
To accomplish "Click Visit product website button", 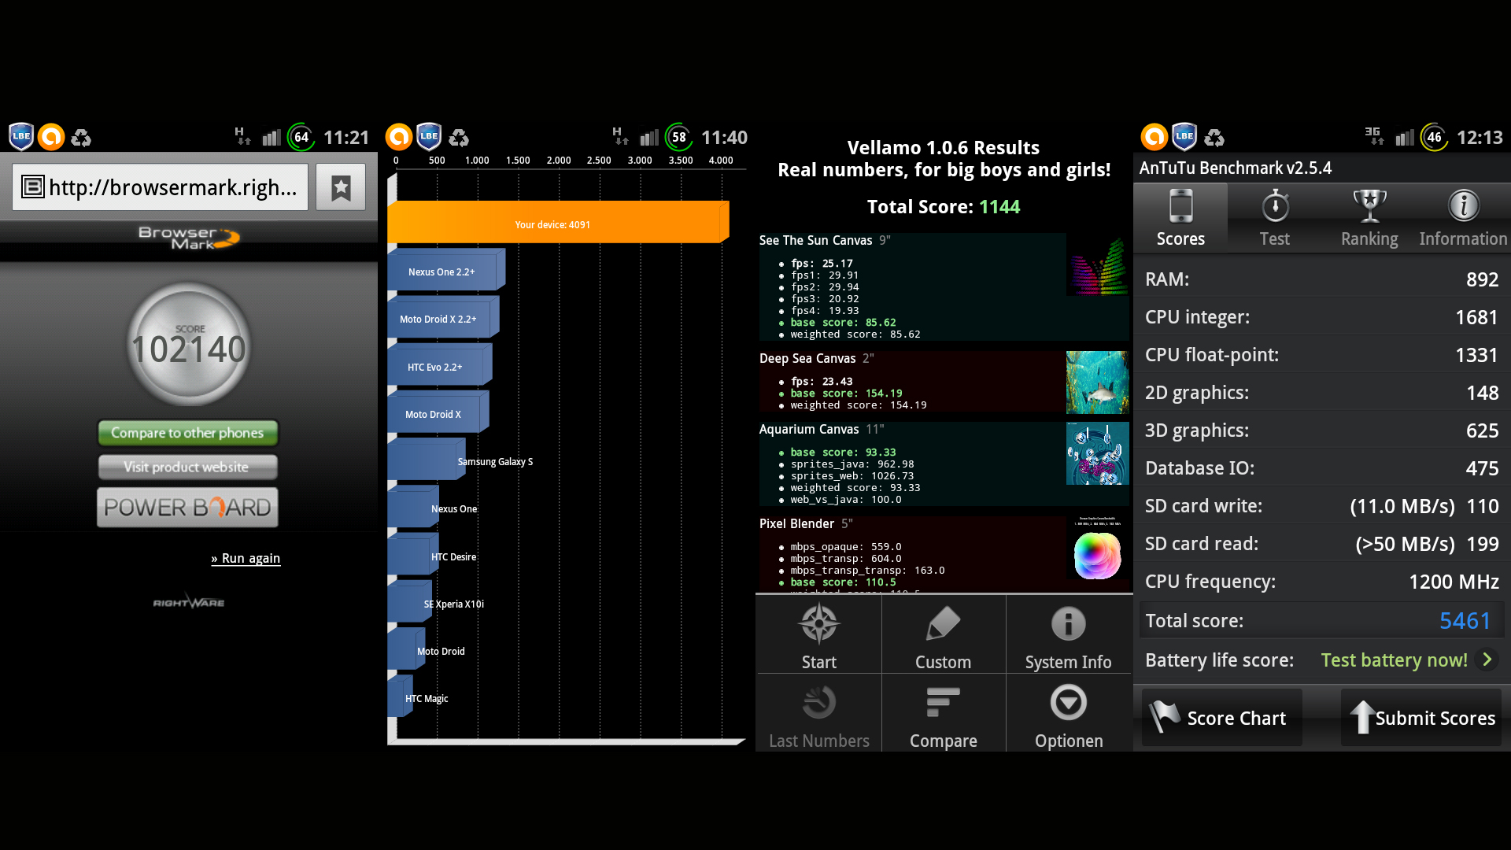I will coord(187,467).
